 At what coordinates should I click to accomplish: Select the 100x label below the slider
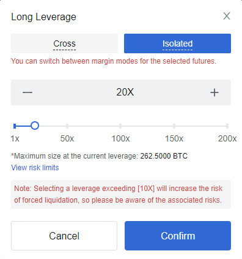pyautogui.click(x=120, y=139)
